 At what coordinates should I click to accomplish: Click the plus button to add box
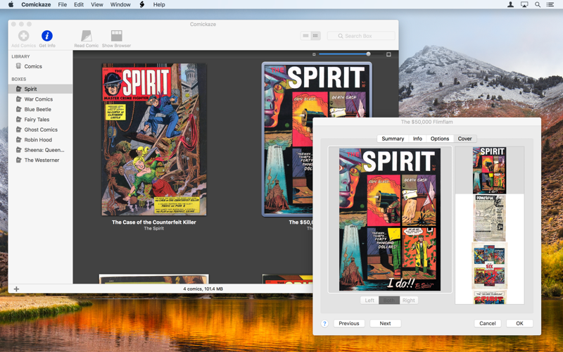pyautogui.click(x=16, y=289)
